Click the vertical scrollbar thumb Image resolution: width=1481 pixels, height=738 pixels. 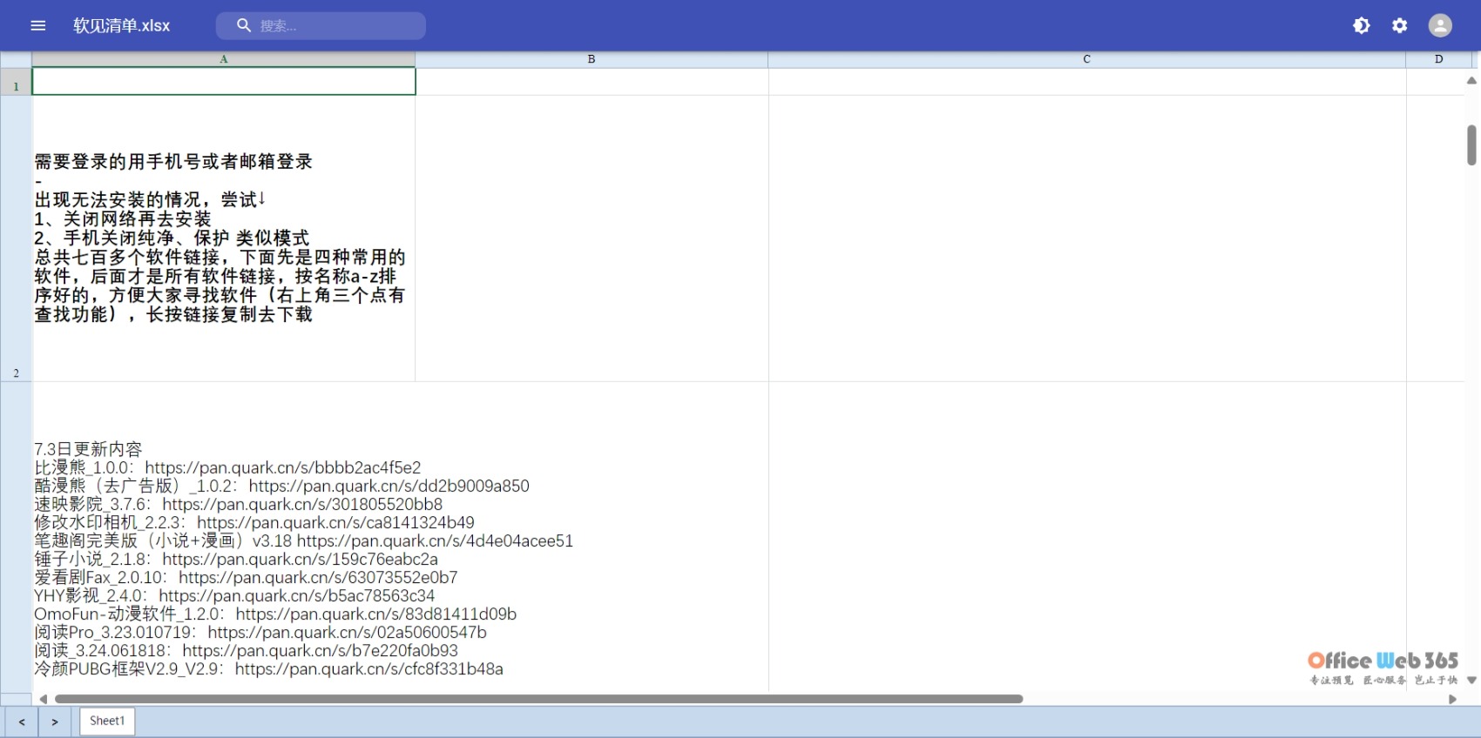pyautogui.click(x=1471, y=145)
